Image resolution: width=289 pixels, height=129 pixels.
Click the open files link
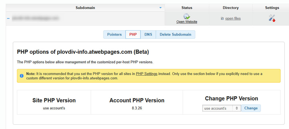[x=233, y=19]
